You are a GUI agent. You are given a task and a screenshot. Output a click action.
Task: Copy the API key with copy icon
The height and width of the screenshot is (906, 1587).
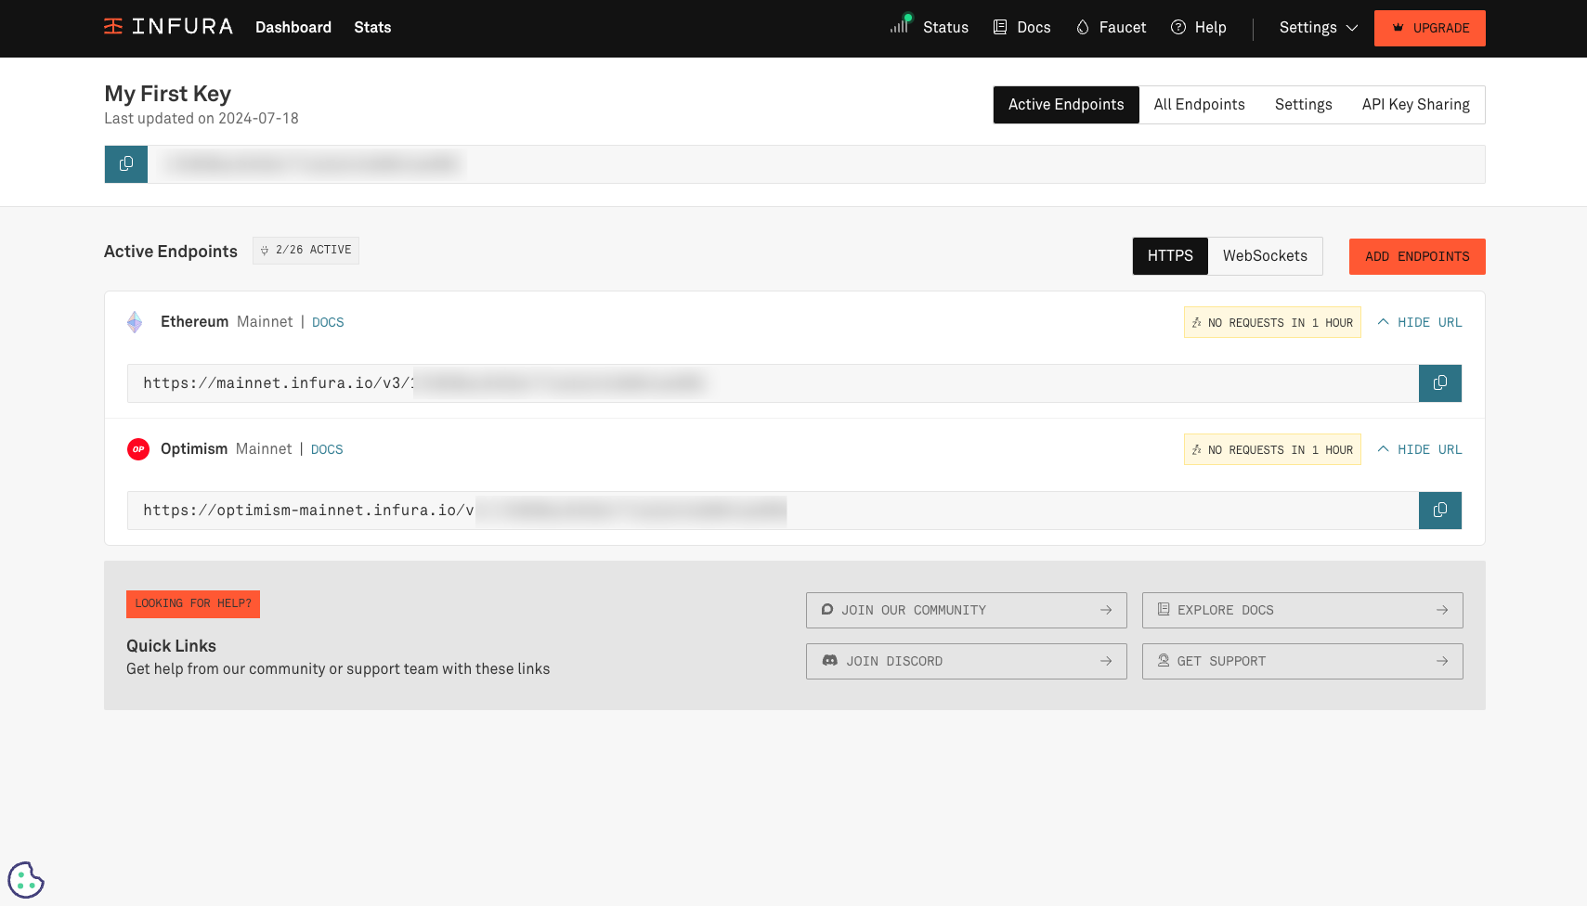126,164
